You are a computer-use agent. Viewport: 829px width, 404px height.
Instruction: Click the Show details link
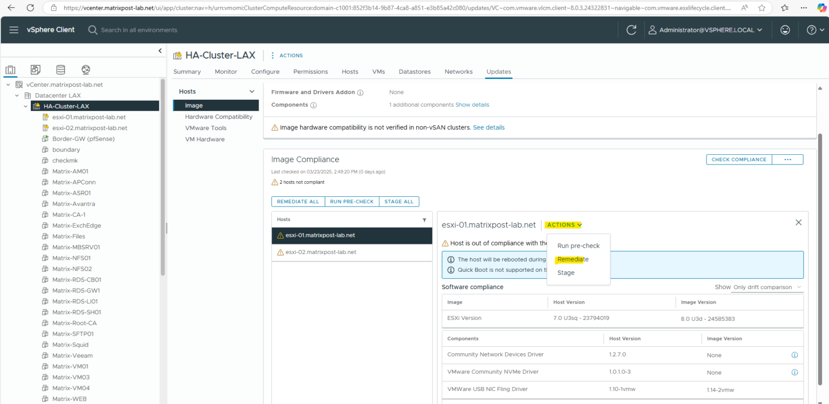tap(472, 105)
